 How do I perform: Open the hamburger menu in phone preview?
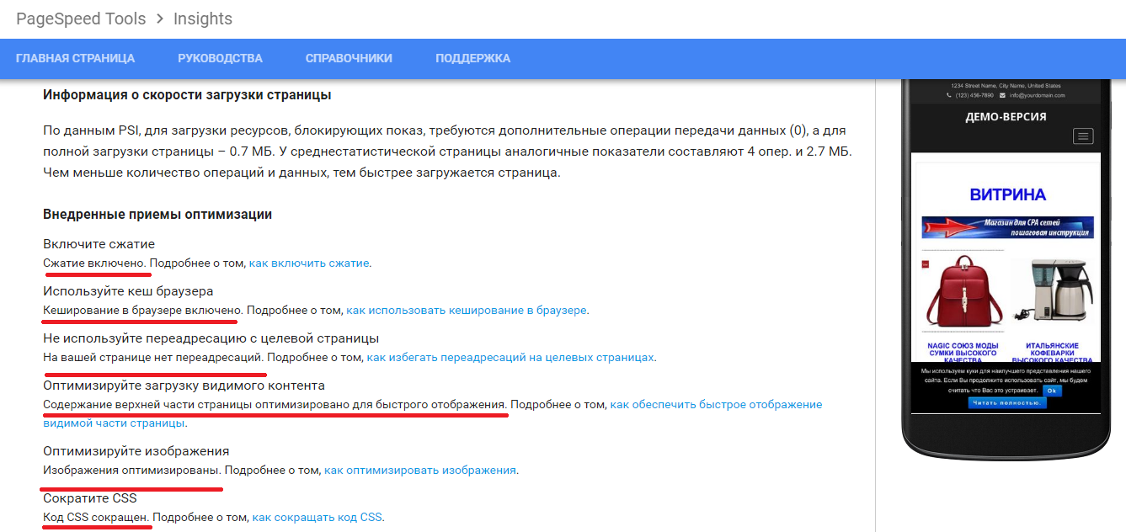[1083, 136]
